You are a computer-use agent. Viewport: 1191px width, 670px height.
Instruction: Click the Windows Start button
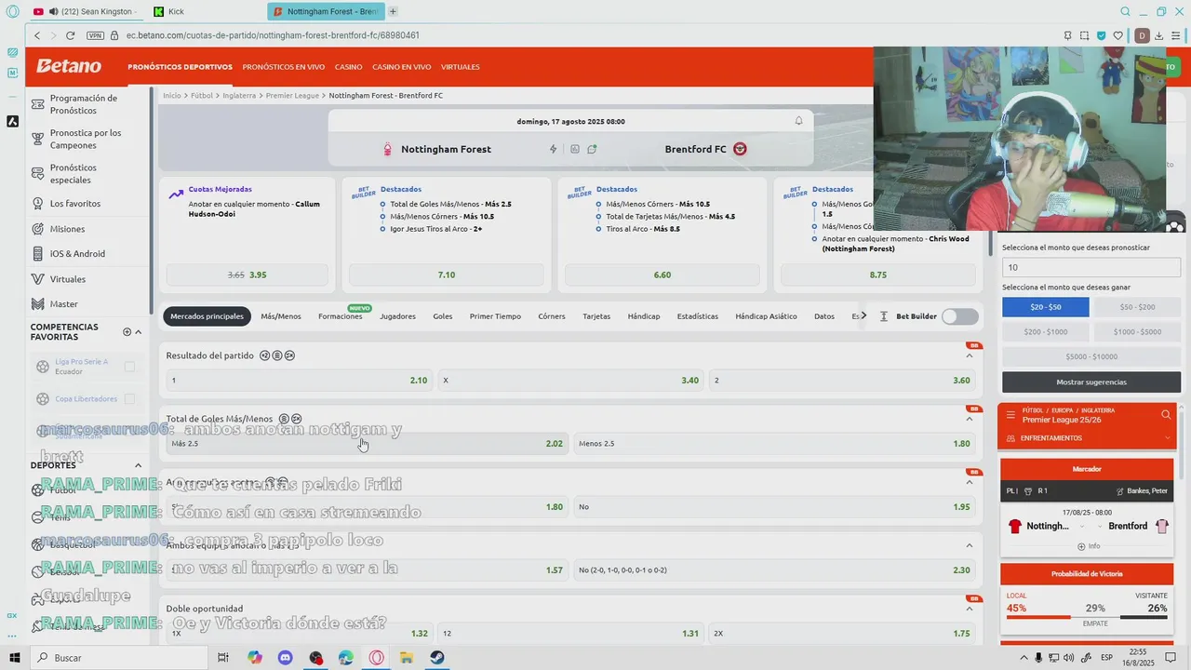tap(15, 658)
